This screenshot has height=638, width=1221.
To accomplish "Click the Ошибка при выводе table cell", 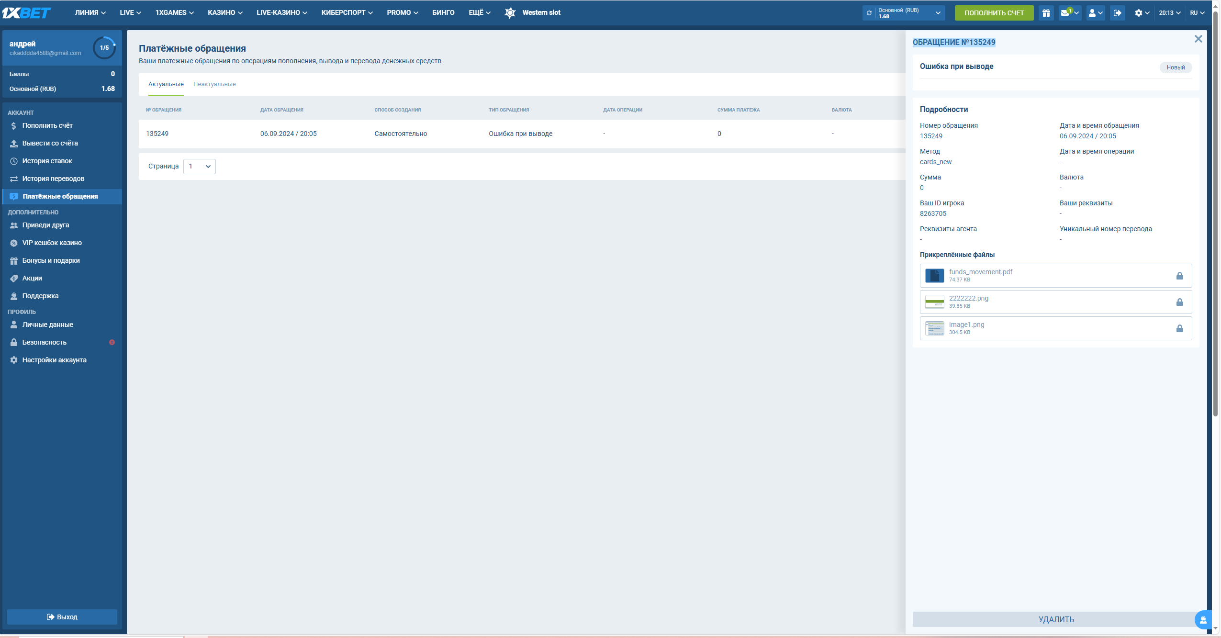I will (520, 134).
